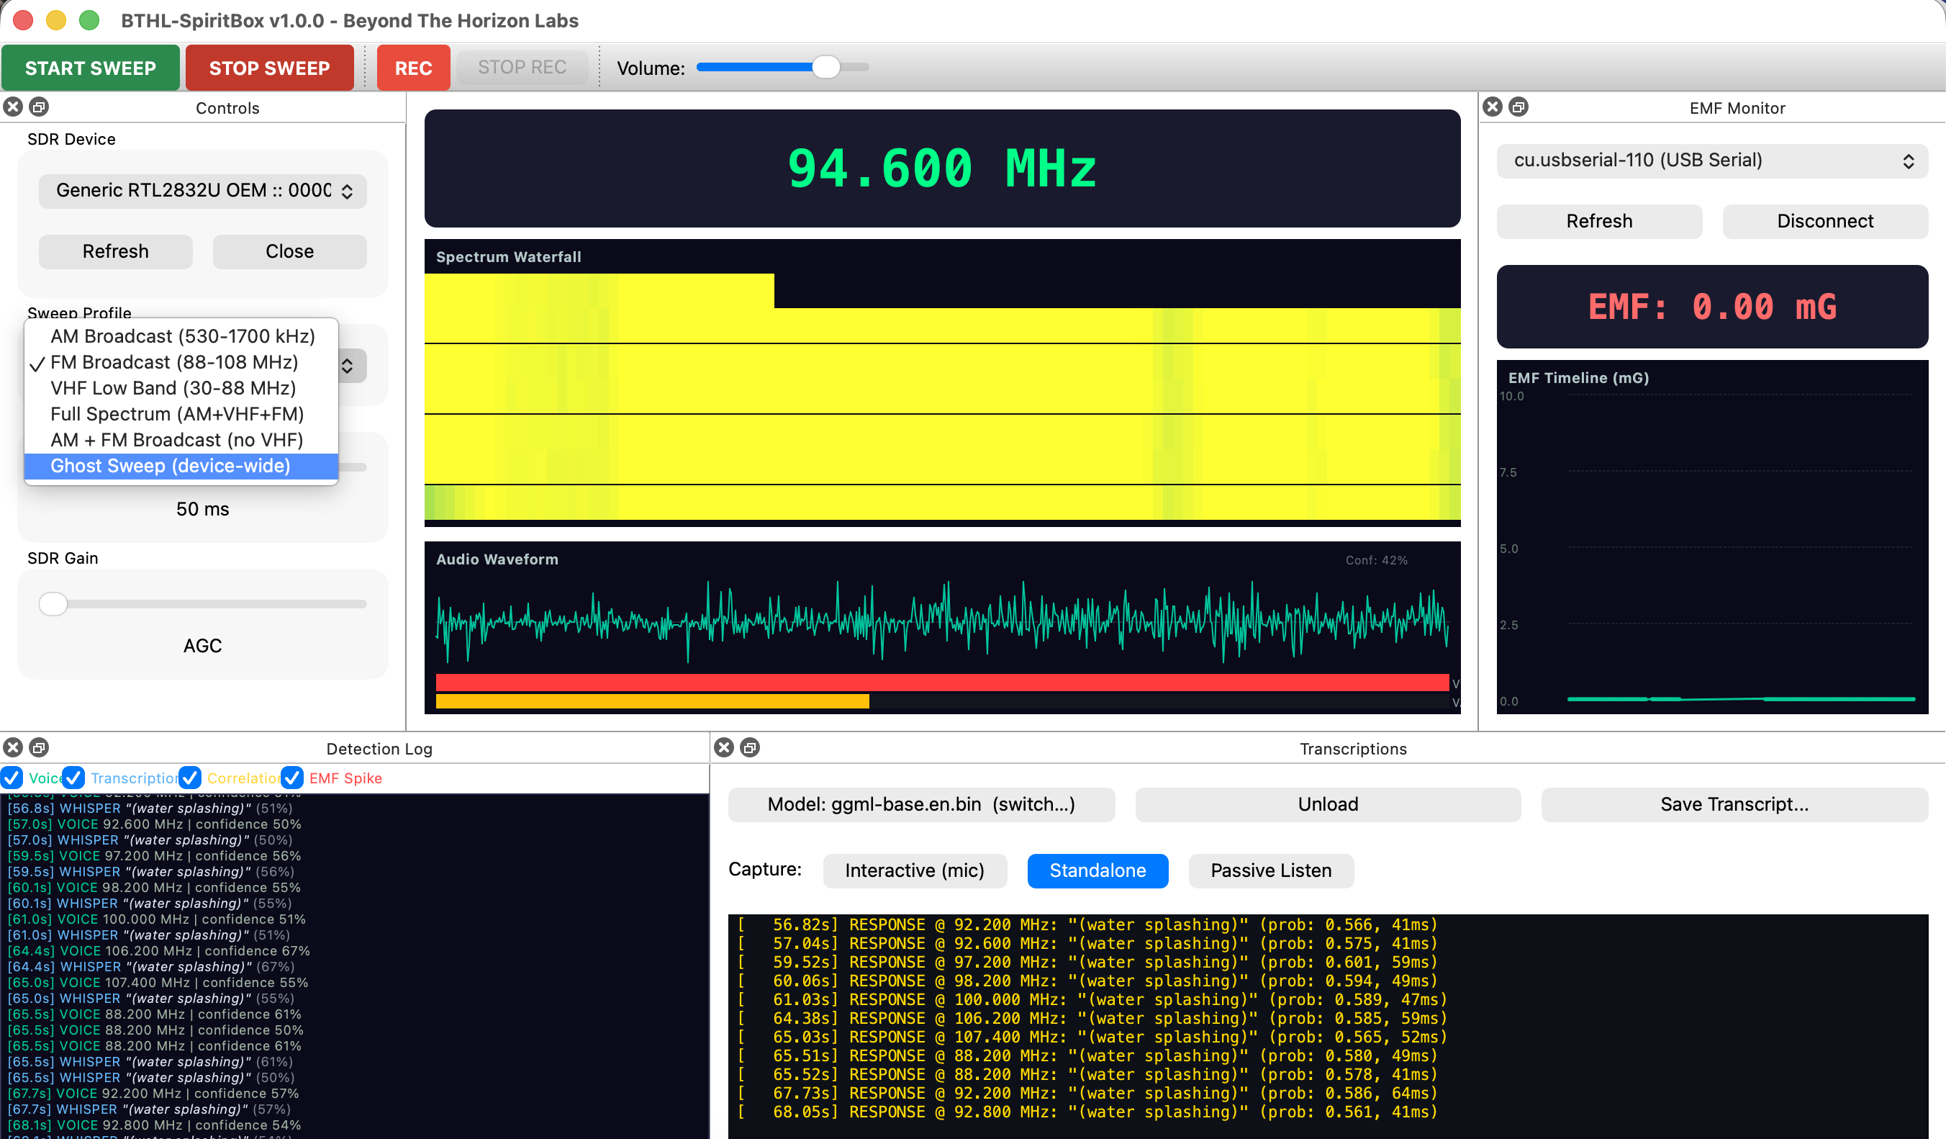Image resolution: width=1946 pixels, height=1139 pixels.
Task: Refresh the SDR device list
Action: (116, 252)
